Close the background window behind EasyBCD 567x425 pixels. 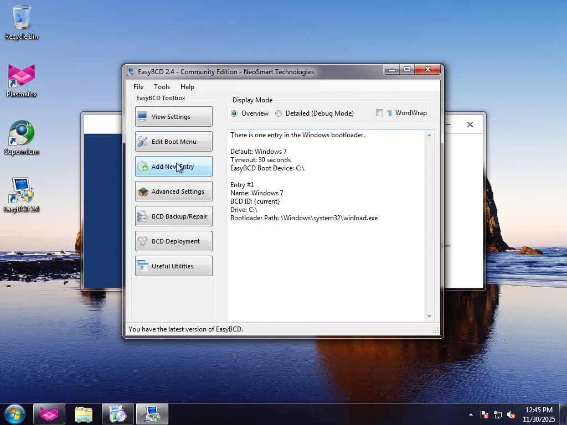coord(470,125)
